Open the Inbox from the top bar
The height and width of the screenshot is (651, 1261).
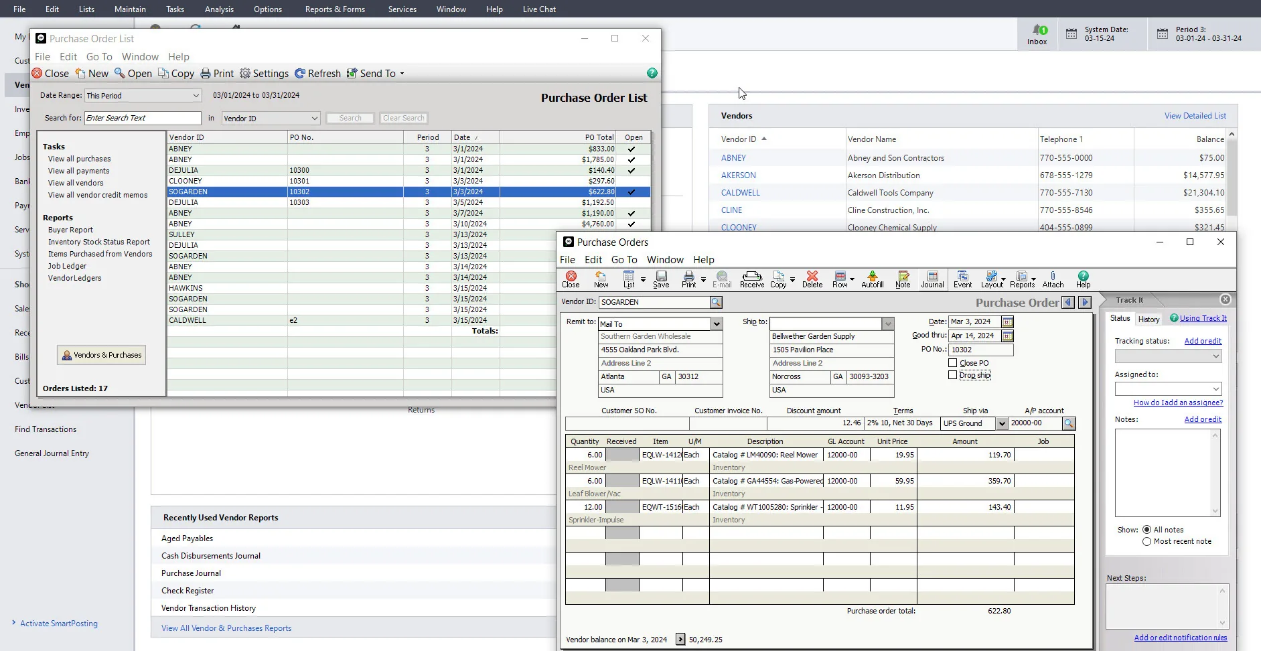coord(1037,33)
